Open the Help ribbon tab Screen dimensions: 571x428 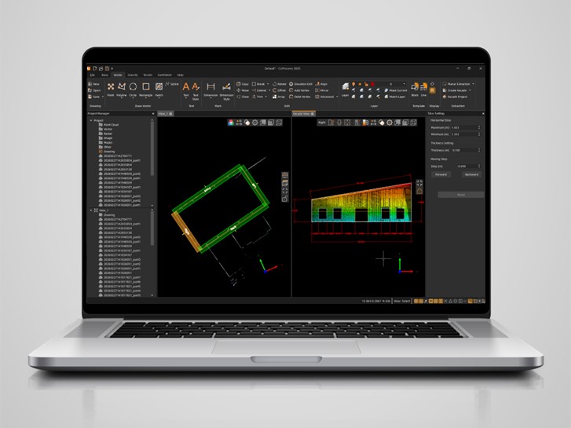[x=180, y=75]
